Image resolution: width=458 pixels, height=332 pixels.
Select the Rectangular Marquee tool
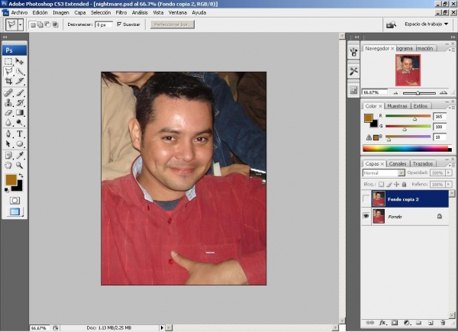[x=8, y=61]
